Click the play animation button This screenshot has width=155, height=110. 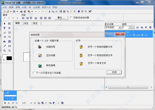point(5,103)
